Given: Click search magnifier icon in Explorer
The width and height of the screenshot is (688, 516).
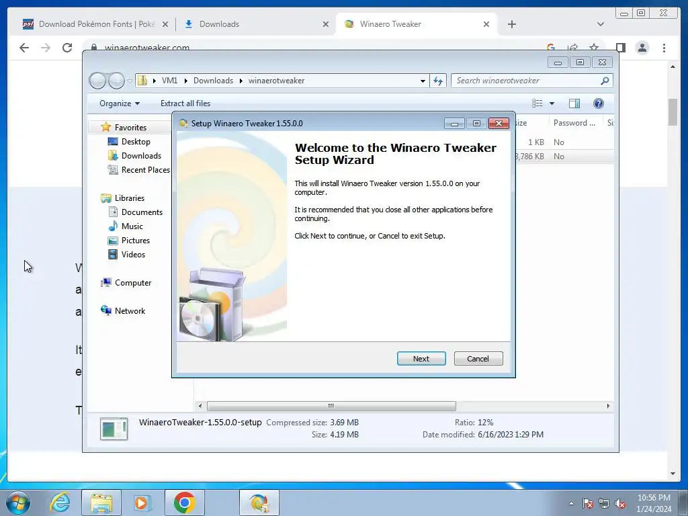Looking at the screenshot, I should 605,81.
